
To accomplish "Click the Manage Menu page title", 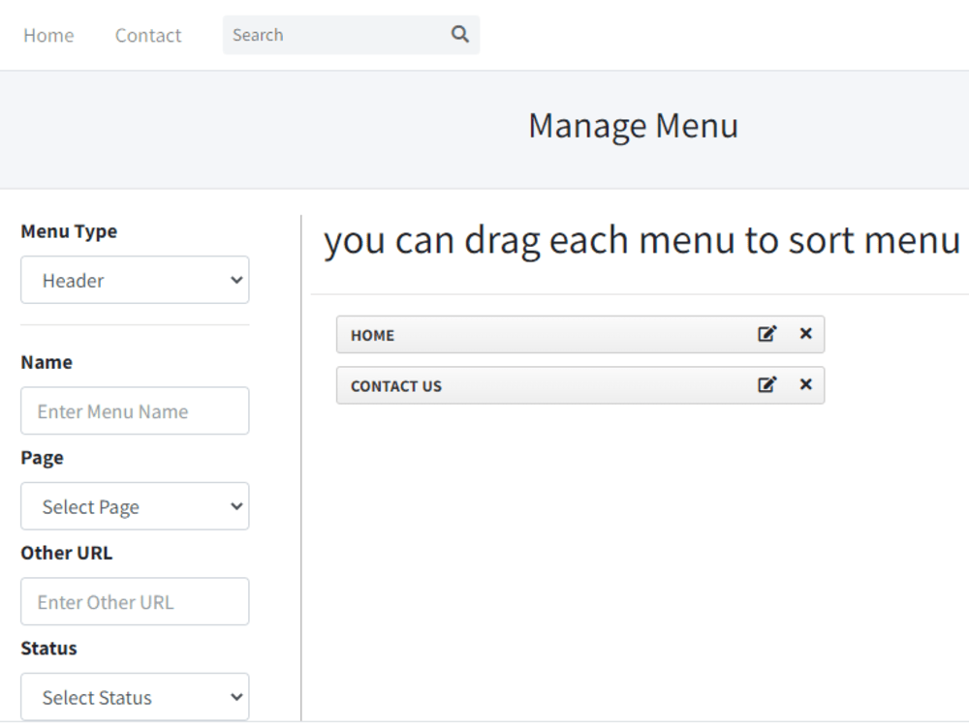I will [634, 126].
